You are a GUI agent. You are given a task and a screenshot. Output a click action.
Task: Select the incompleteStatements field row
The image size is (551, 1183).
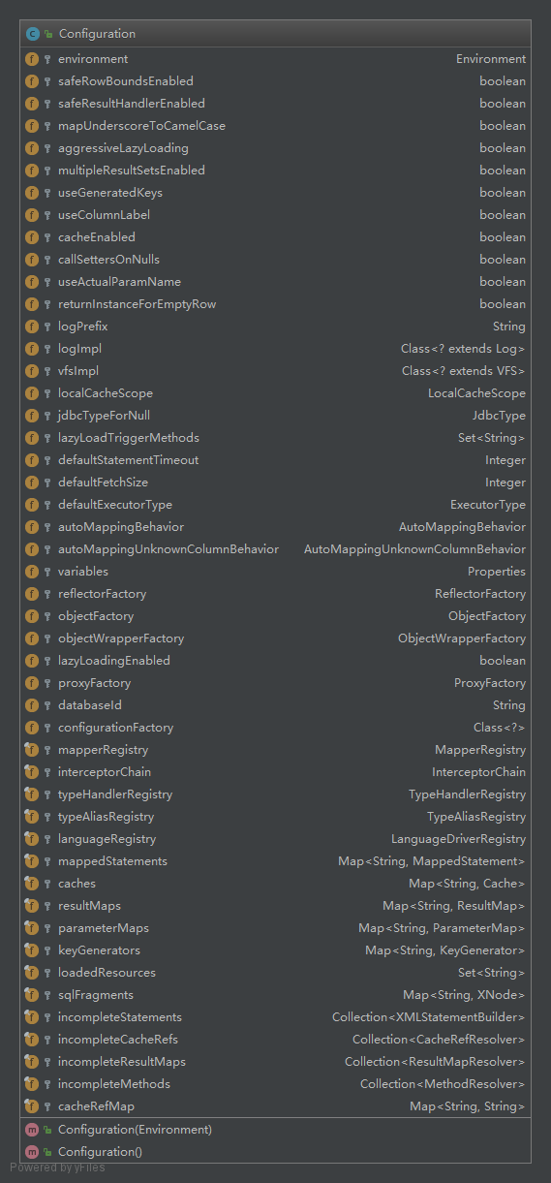pos(276,1017)
